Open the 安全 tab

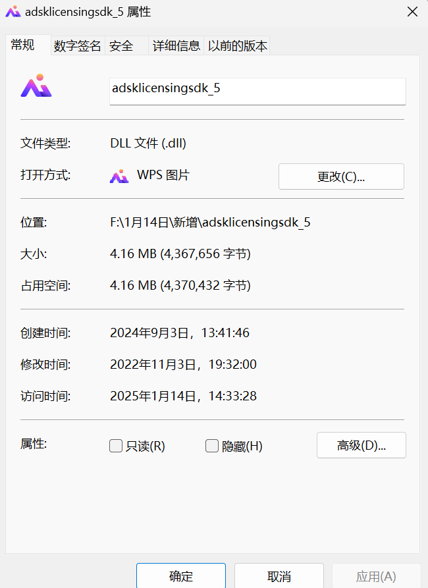tap(121, 46)
